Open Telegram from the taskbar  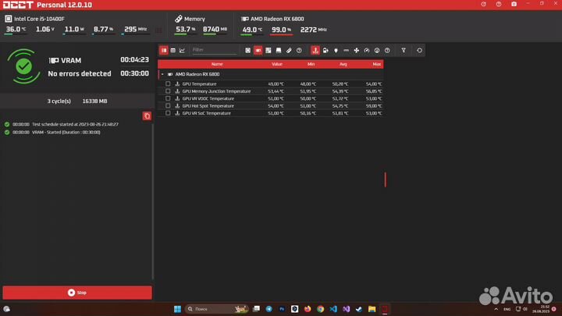tap(269, 309)
